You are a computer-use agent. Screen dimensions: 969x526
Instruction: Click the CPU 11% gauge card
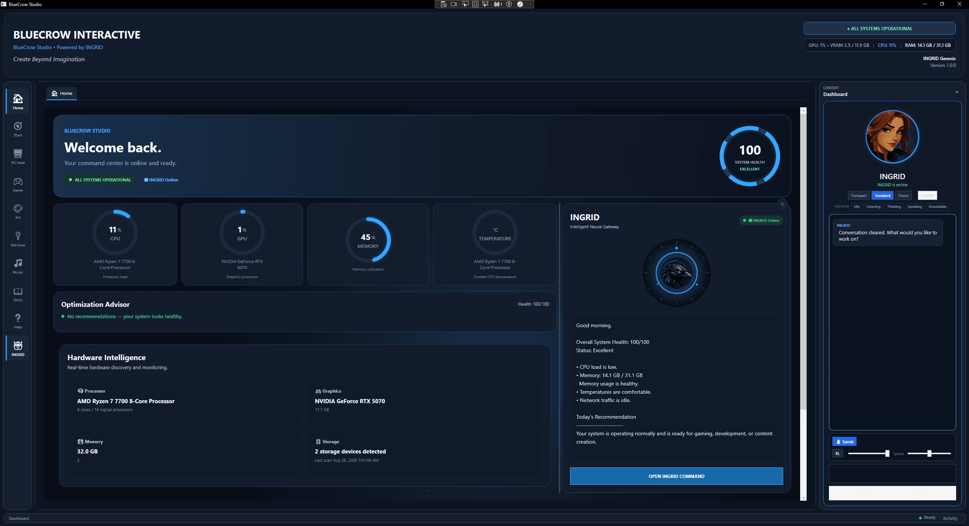pyautogui.click(x=115, y=244)
